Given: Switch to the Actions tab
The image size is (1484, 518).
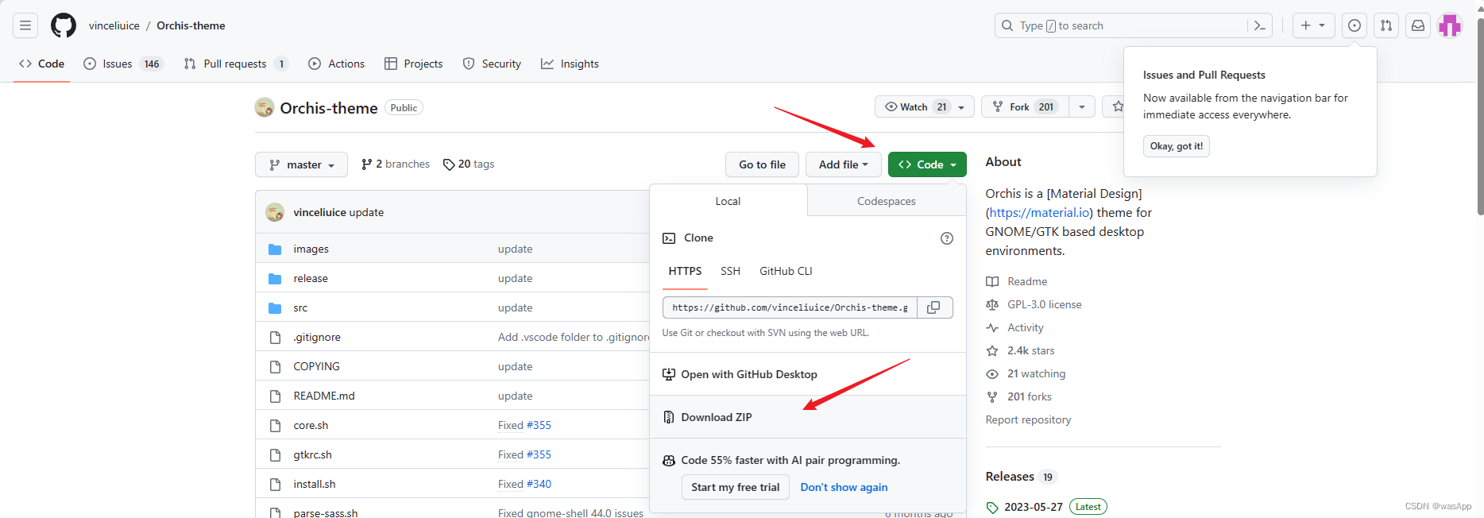Looking at the screenshot, I should click(336, 64).
